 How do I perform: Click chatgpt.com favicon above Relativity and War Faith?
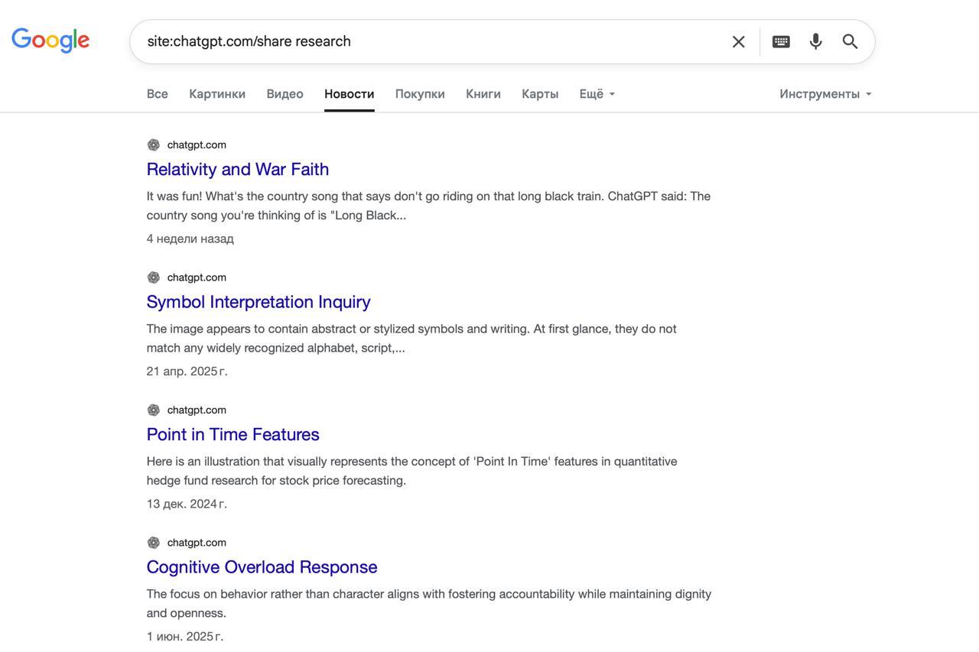154,144
